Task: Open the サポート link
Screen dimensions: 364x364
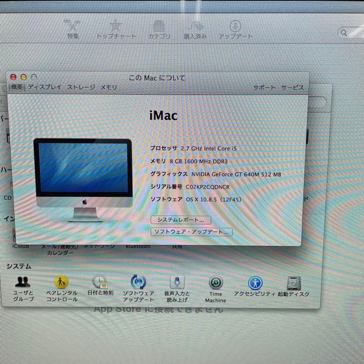Action: tap(264, 88)
